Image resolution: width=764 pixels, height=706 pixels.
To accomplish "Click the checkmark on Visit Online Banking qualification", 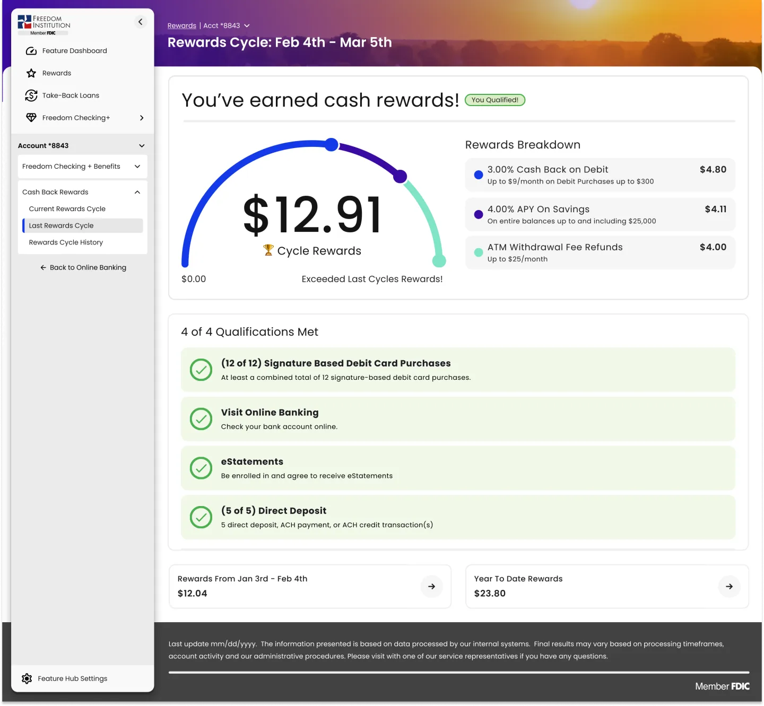I will tap(201, 419).
